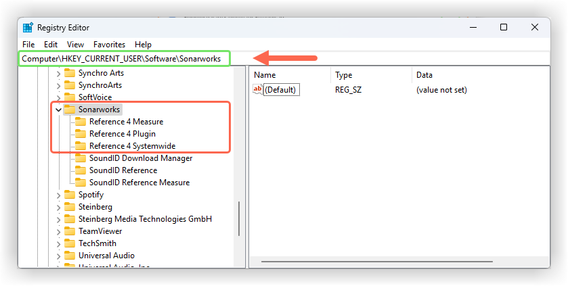568x286 pixels.
Task: Select the SoftVoice folder icon
Action: point(70,97)
